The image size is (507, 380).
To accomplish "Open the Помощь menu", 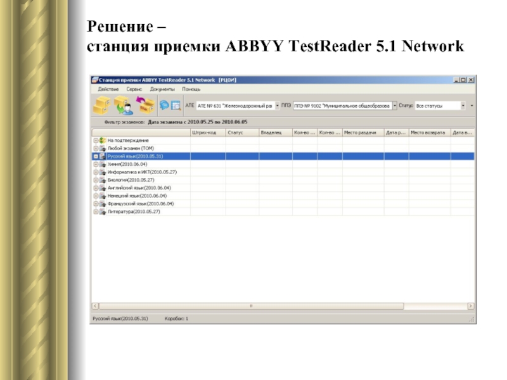I will 191,89.
